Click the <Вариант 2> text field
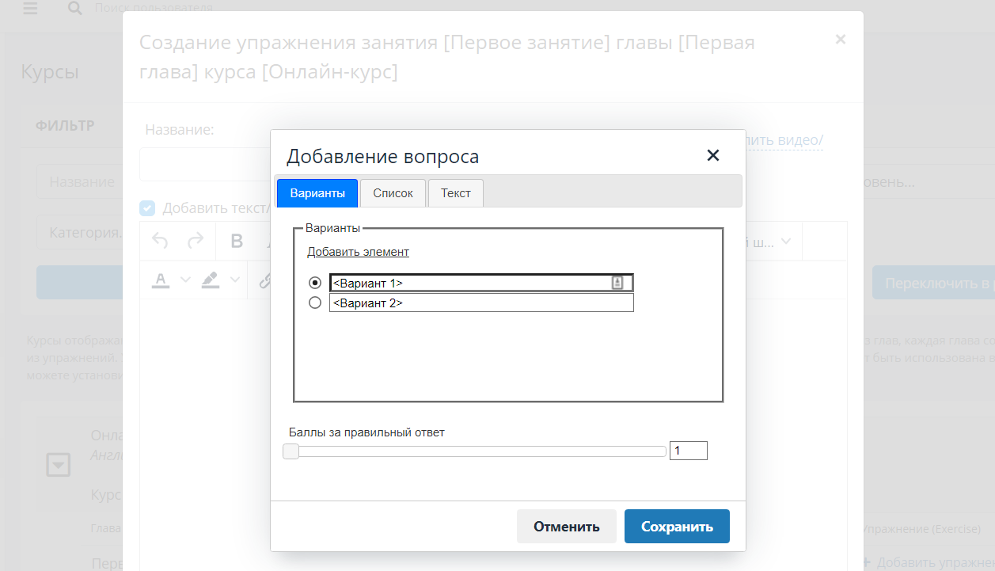995x571 pixels. tap(481, 303)
